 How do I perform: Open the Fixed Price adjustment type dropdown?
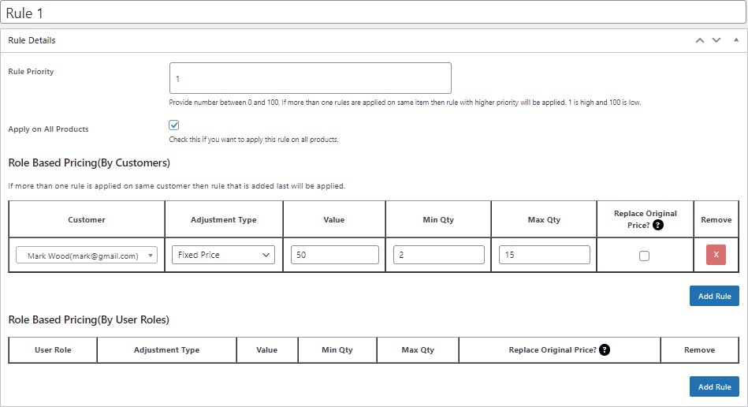[x=223, y=255]
